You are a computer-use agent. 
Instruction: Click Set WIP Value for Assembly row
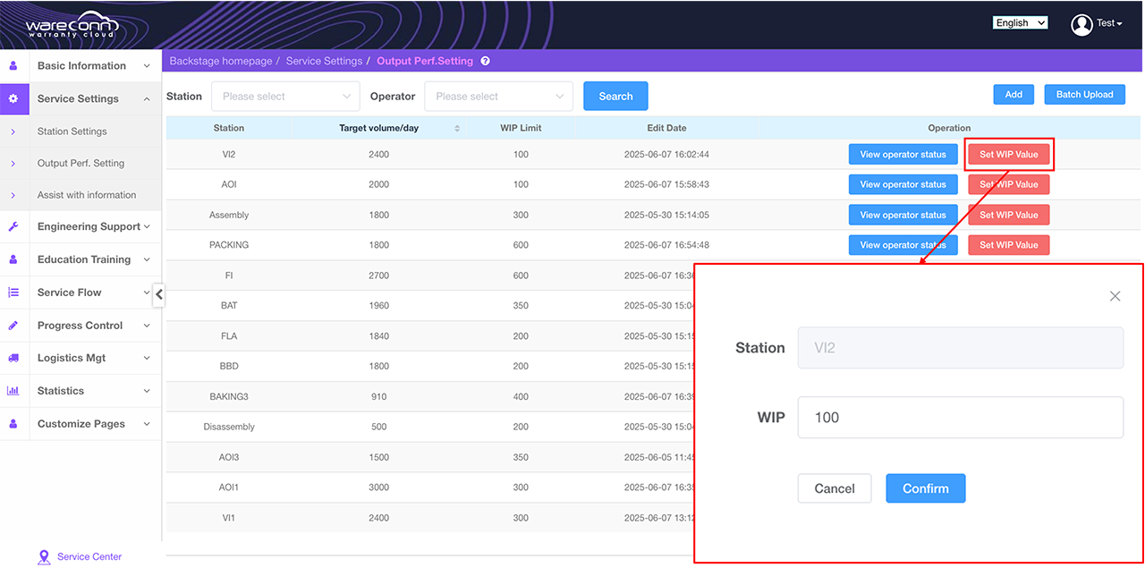[1008, 215]
